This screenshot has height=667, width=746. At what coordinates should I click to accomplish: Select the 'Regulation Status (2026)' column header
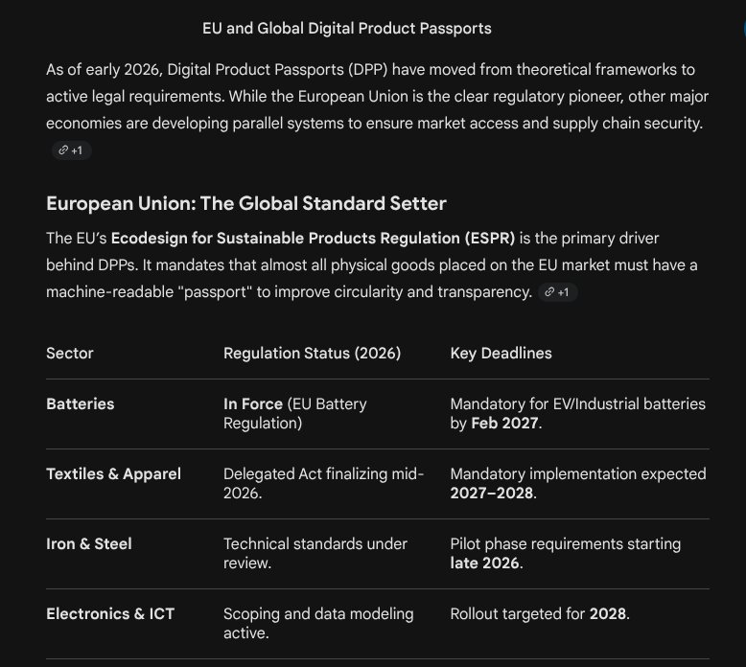(312, 353)
